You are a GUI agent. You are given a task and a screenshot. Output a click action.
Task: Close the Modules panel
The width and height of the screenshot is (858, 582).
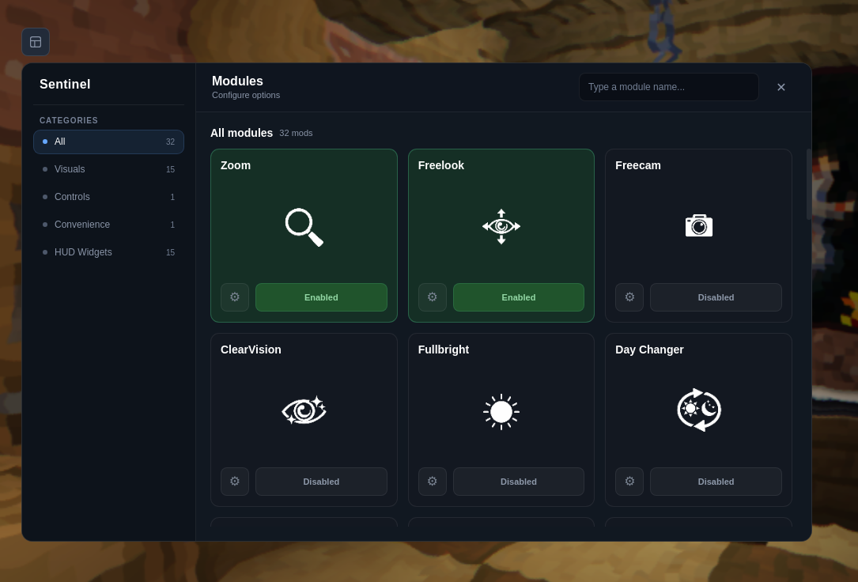(781, 87)
